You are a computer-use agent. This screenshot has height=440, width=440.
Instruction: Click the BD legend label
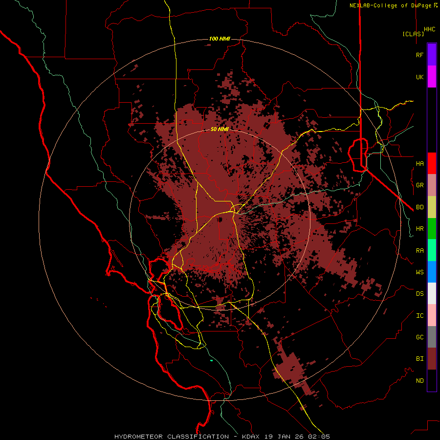click(x=419, y=207)
